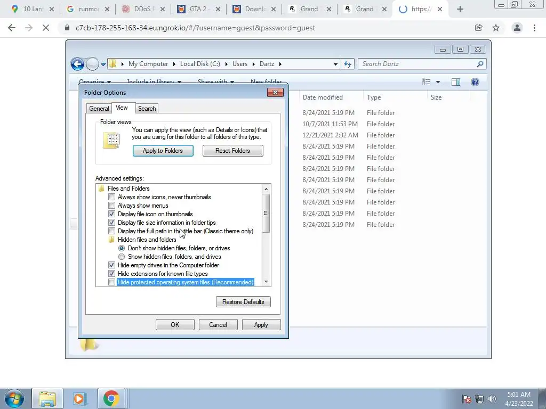Click the Restore Defaults button
Viewport: 546px width, 409px height.
[x=243, y=302]
